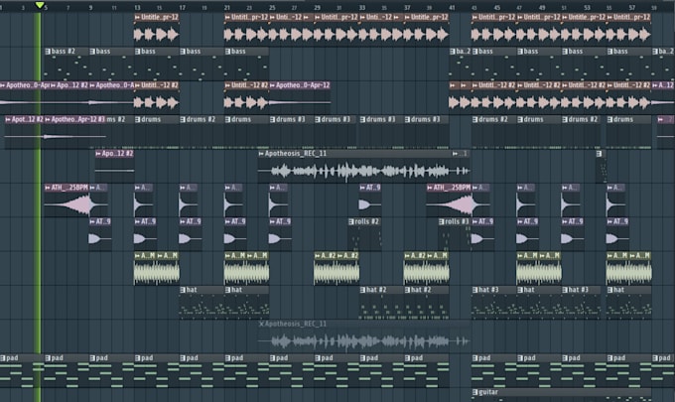Click pattern icon of hat #2 at bar 33

362,290
